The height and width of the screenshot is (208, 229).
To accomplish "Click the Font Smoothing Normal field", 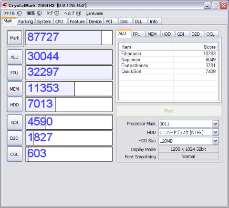I will click(188, 156).
